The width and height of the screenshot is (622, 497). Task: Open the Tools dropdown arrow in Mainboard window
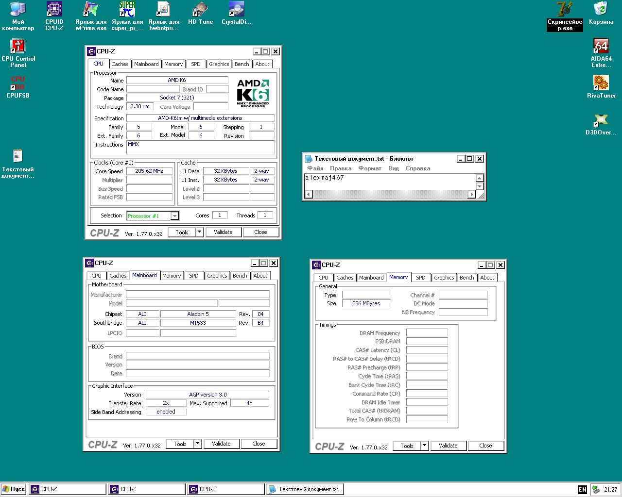coord(197,444)
